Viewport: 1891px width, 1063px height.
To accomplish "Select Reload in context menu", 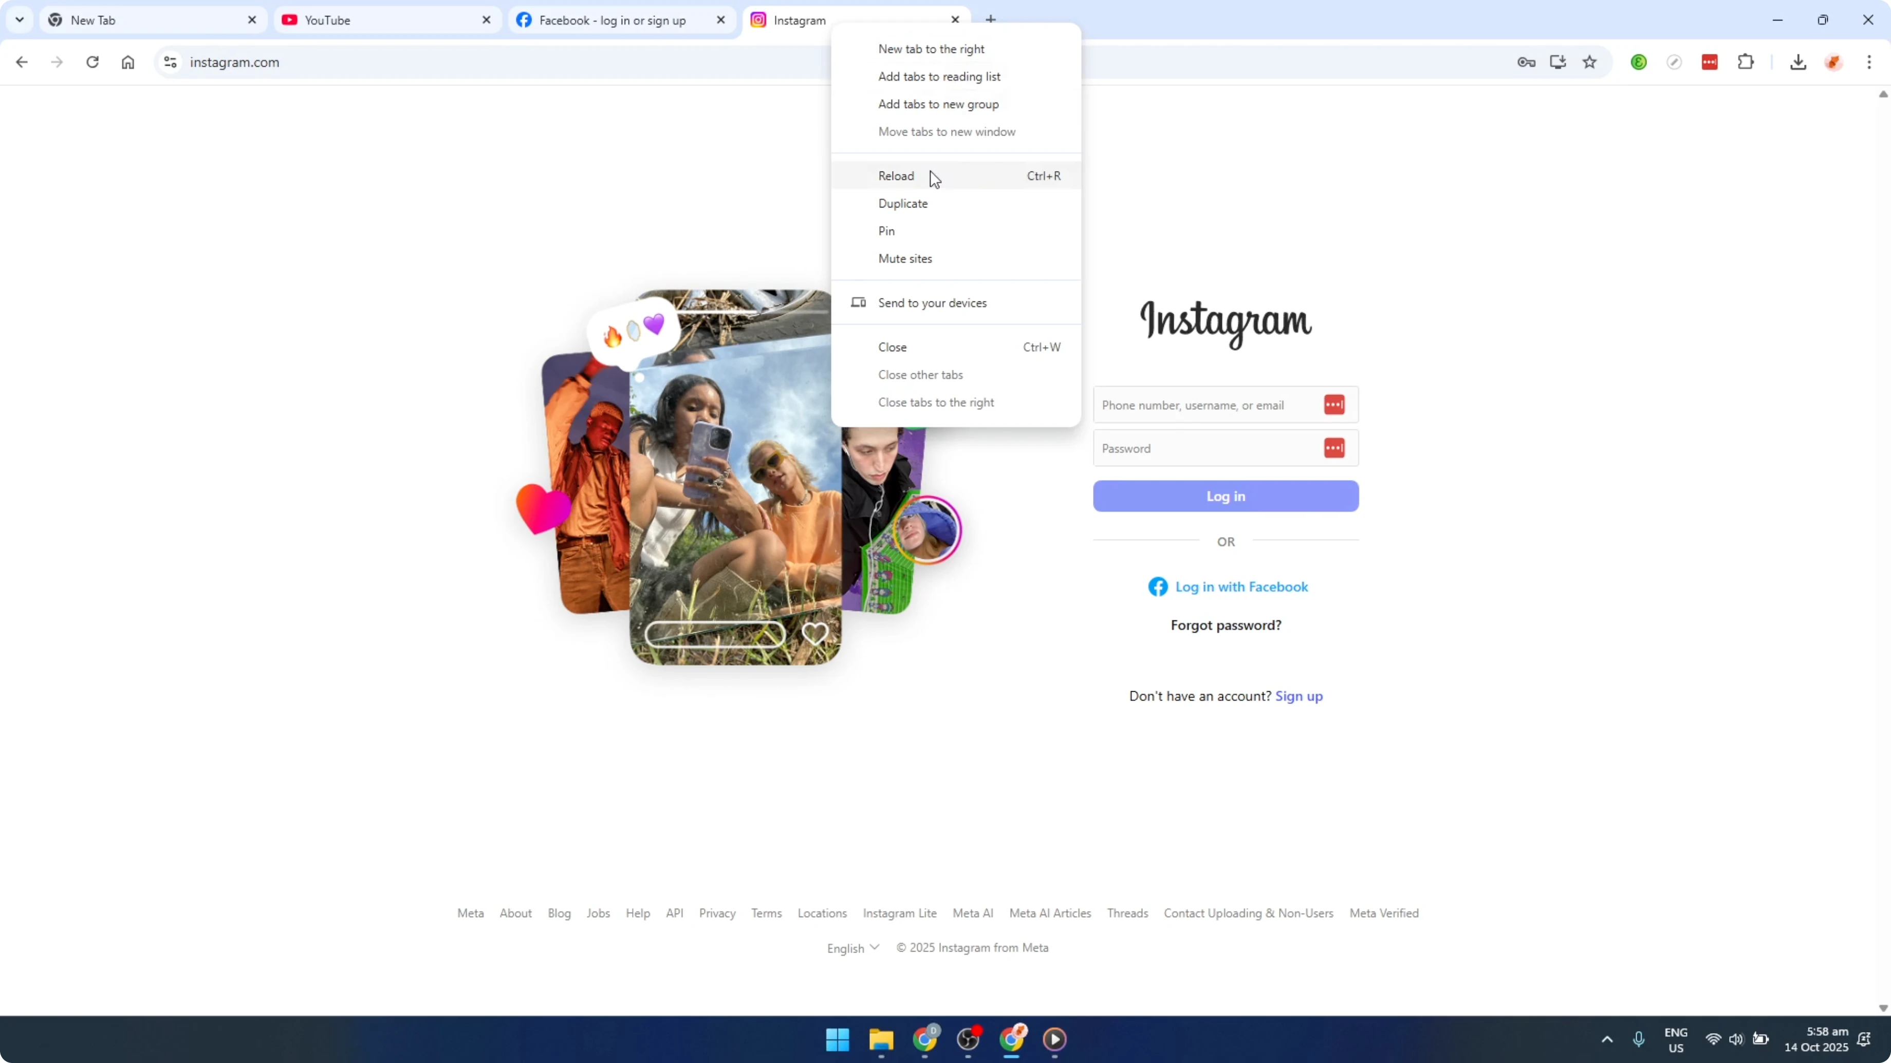I will point(956,176).
